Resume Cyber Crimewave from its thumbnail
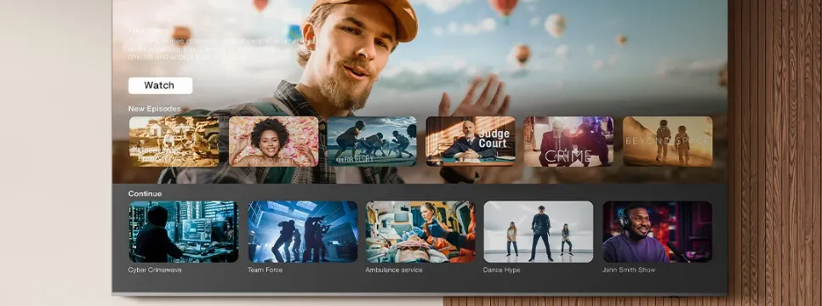 click(184, 231)
